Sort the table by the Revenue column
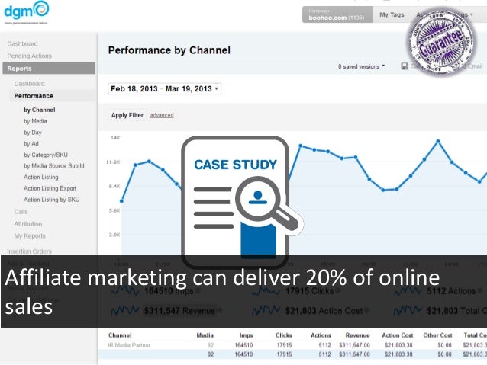This screenshot has width=487, height=365. click(357, 335)
